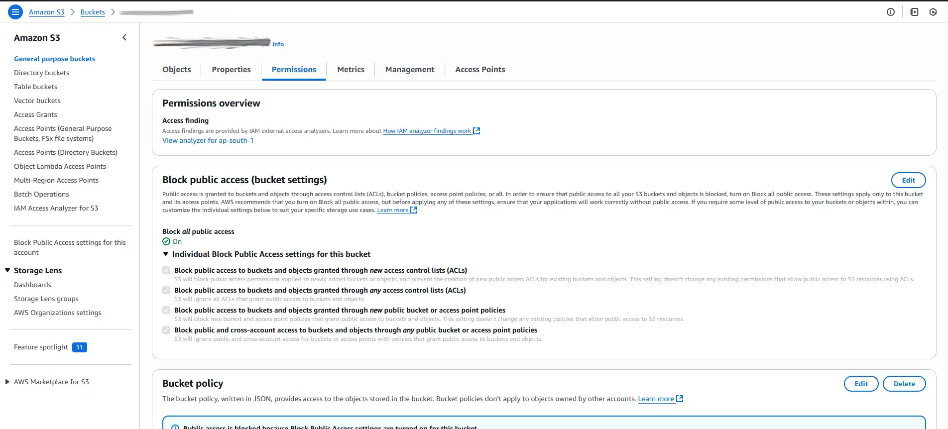Open the hexagon assistant icon in header
948x429 pixels.
pos(933,12)
